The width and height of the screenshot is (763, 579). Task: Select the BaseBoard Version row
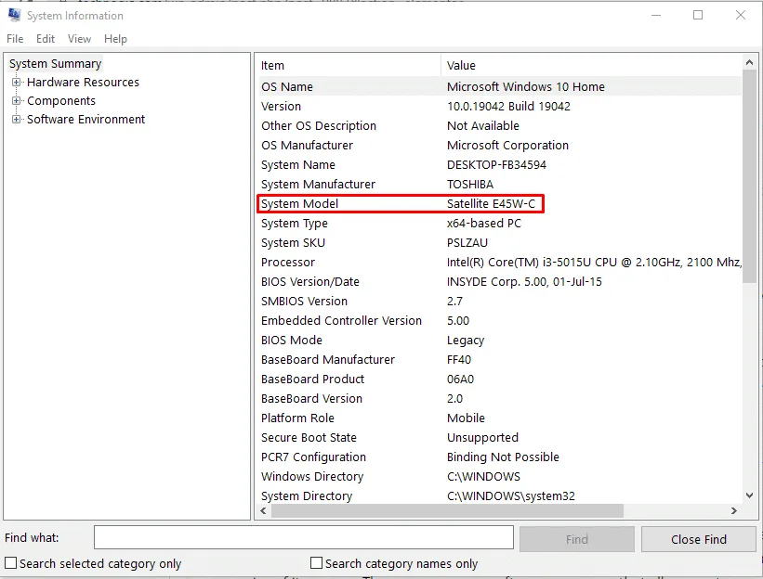(x=500, y=398)
